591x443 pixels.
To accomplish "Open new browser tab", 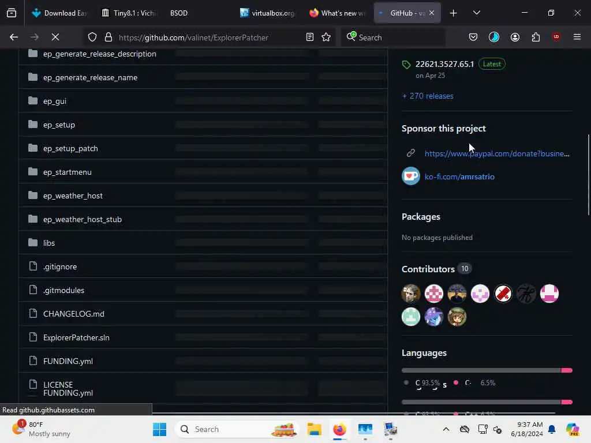I will pos(454,13).
